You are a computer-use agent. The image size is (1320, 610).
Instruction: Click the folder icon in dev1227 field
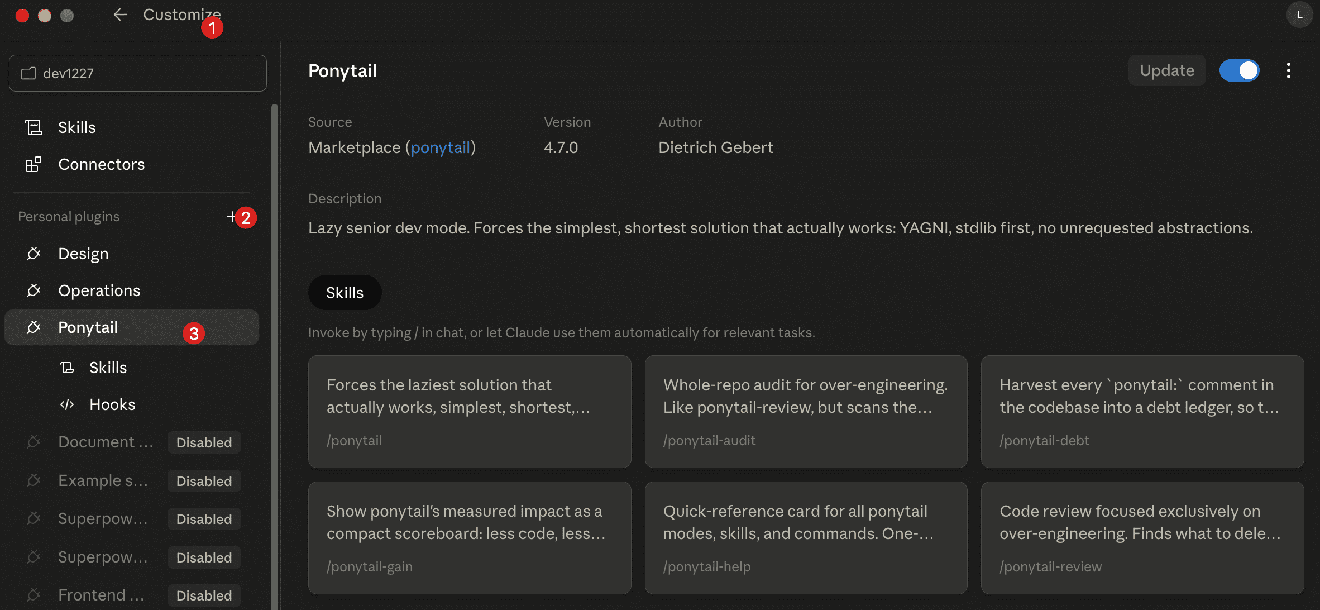click(x=28, y=74)
